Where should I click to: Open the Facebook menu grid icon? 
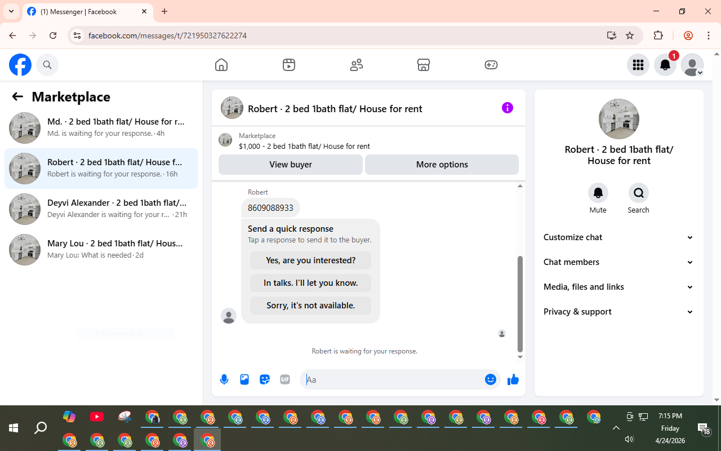tap(638, 65)
